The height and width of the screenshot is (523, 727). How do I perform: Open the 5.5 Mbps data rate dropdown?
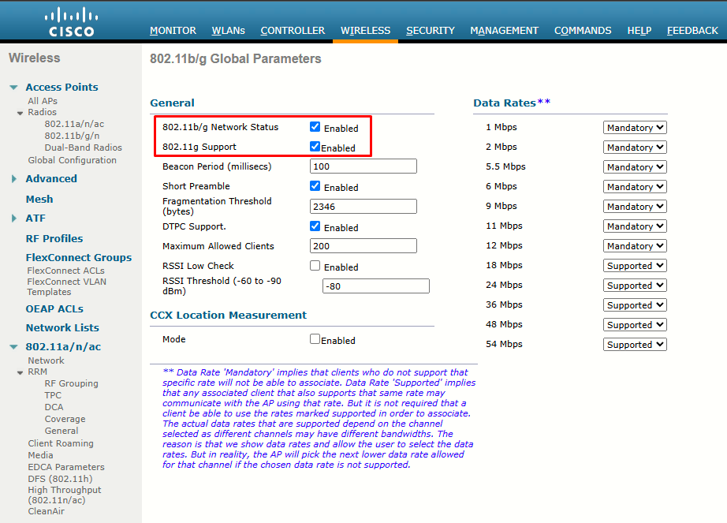tap(635, 167)
